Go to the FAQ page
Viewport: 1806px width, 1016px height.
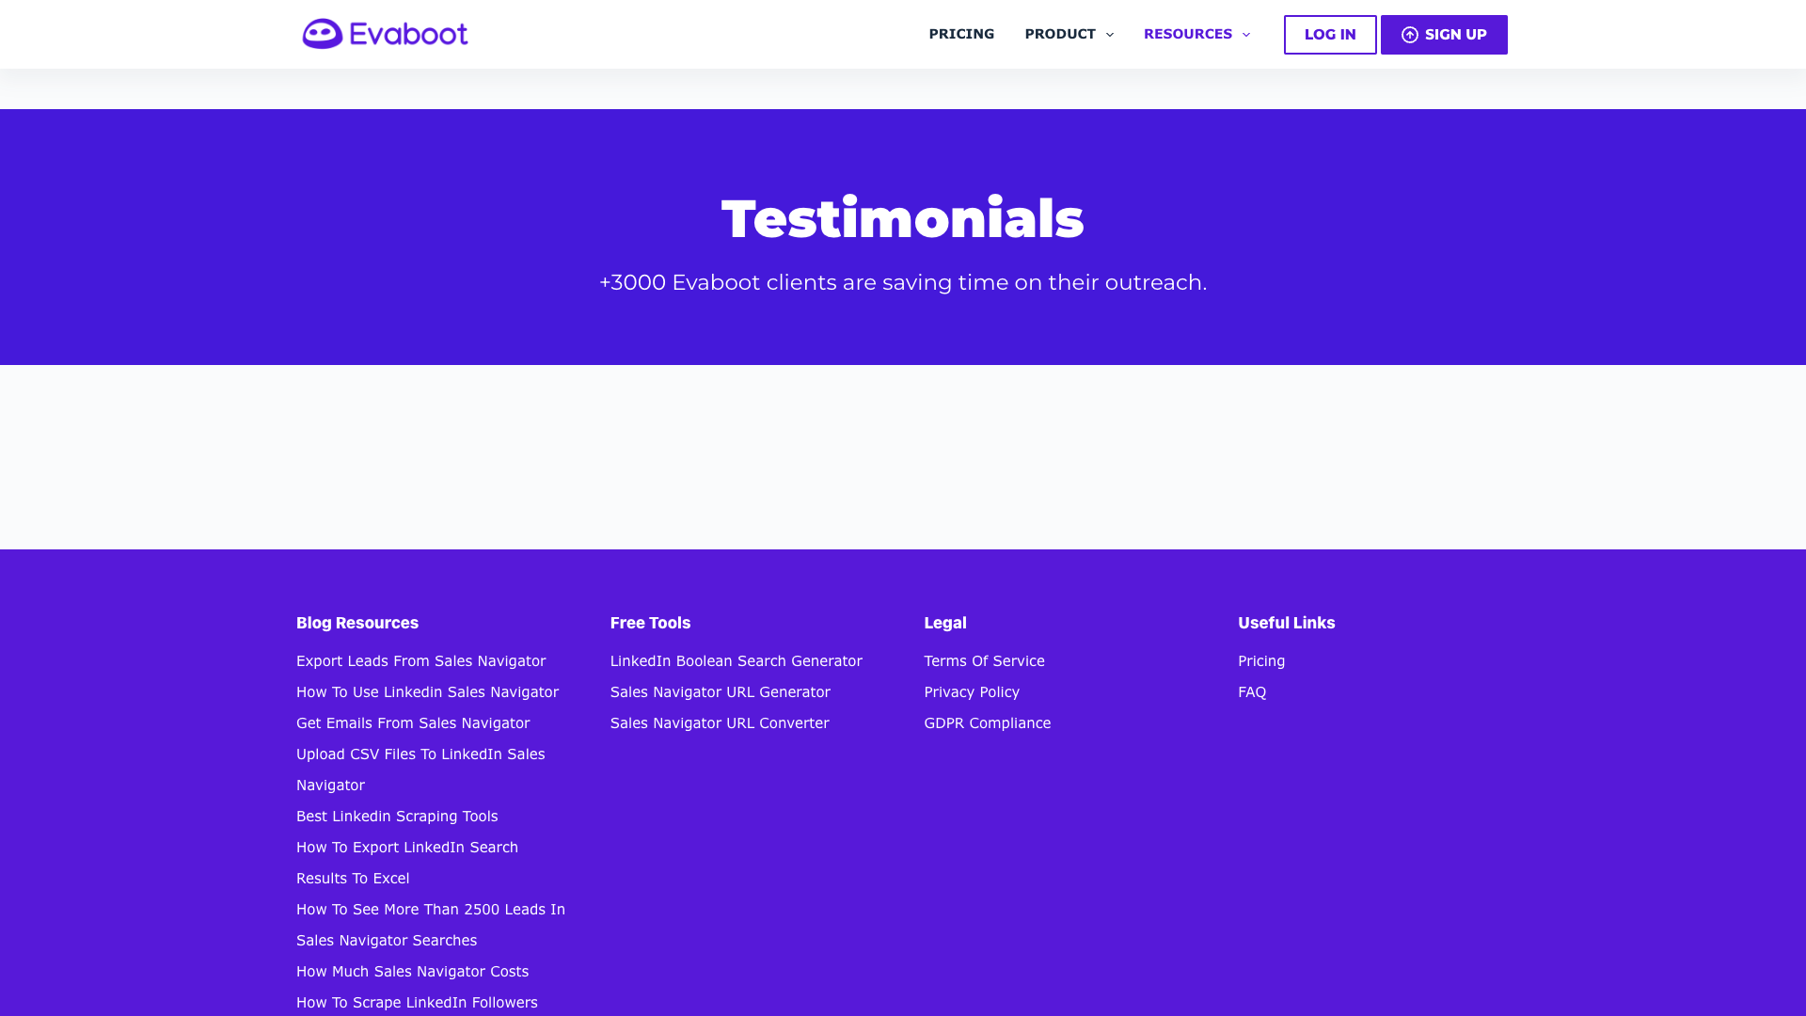(x=1252, y=692)
